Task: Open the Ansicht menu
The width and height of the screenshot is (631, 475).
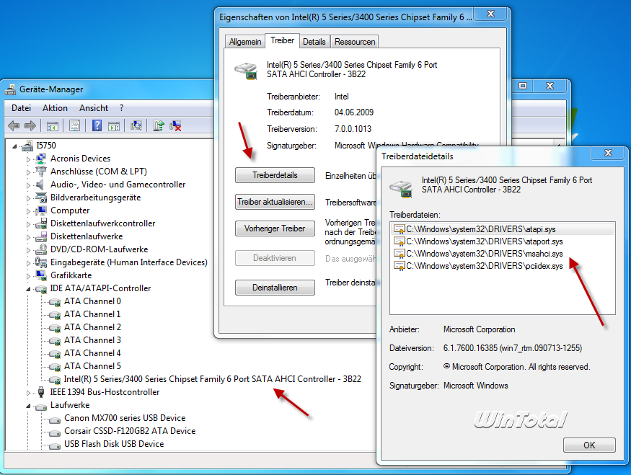Action: [94, 108]
